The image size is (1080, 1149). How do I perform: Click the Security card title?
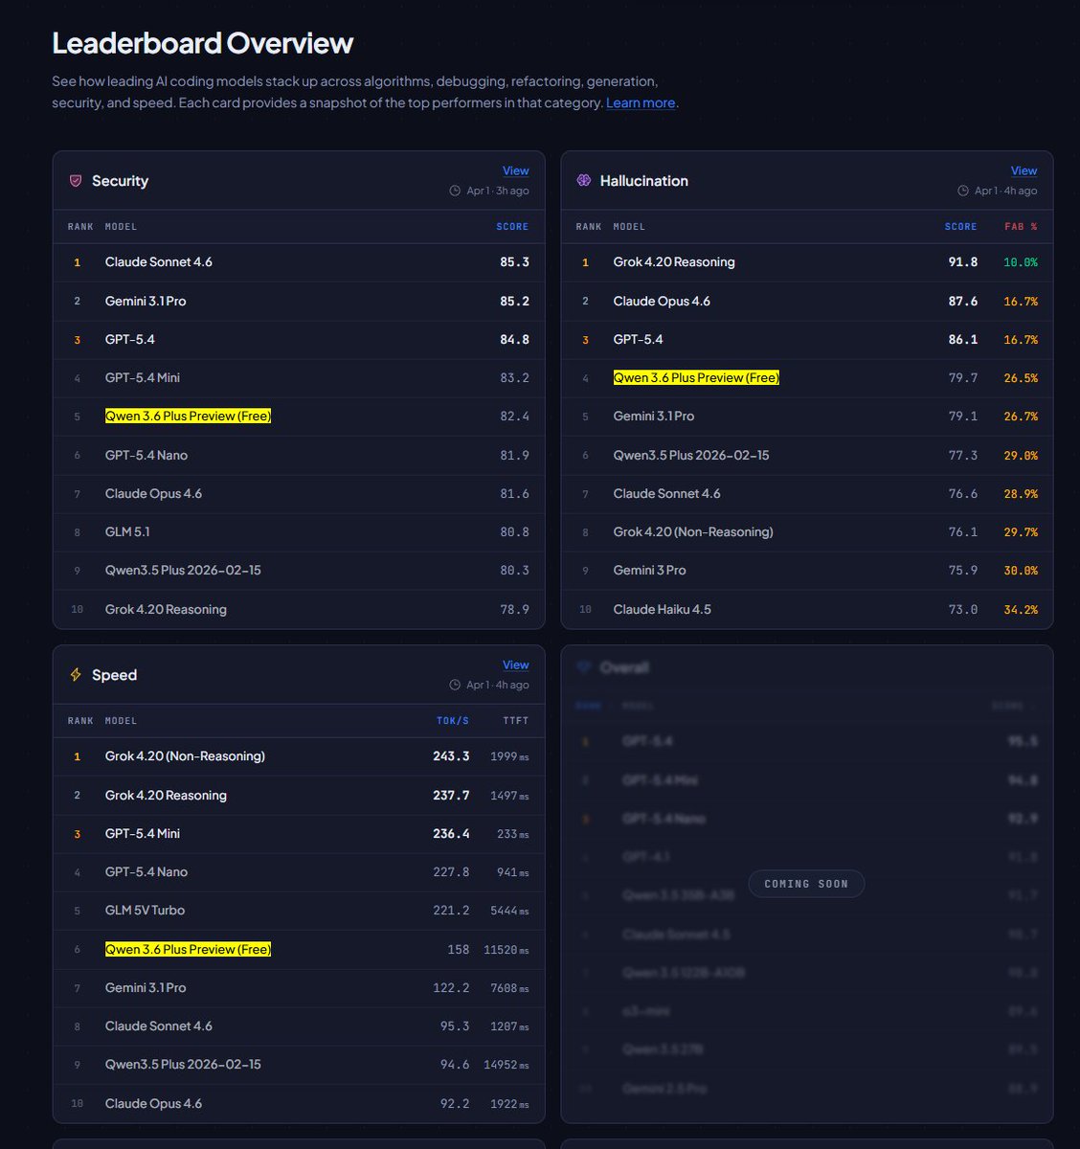tap(120, 181)
